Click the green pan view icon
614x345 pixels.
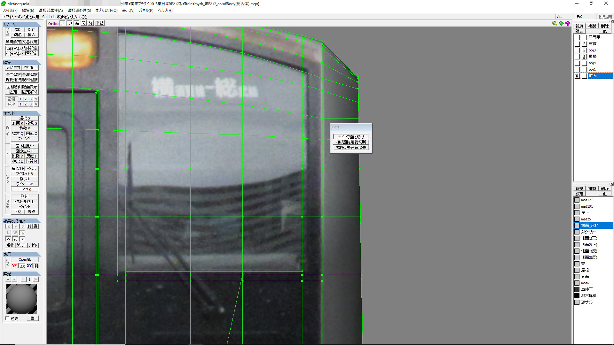(x=561, y=23)
